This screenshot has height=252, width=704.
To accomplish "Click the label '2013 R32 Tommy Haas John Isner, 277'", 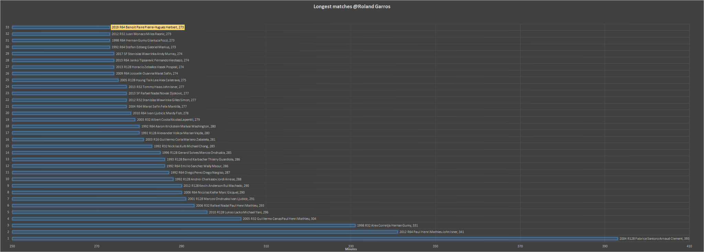I will [x=156, y=87].
